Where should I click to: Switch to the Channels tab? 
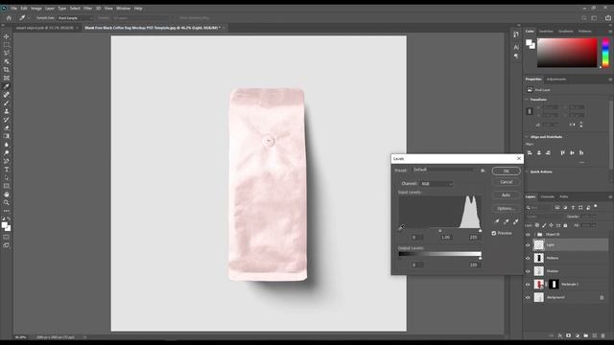547,196
